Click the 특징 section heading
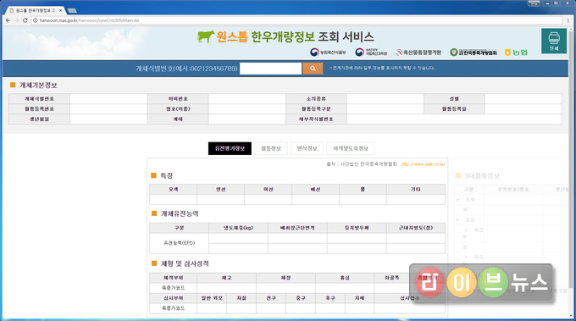Viewport: 576px width, 321px height. tap(166, 176)
